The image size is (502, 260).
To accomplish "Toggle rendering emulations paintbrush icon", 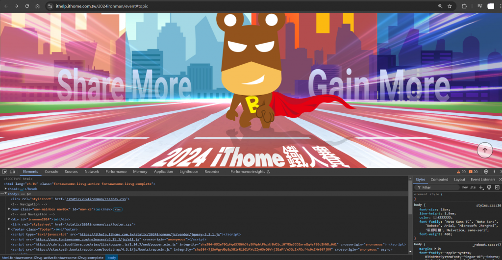I will [489, 187].
